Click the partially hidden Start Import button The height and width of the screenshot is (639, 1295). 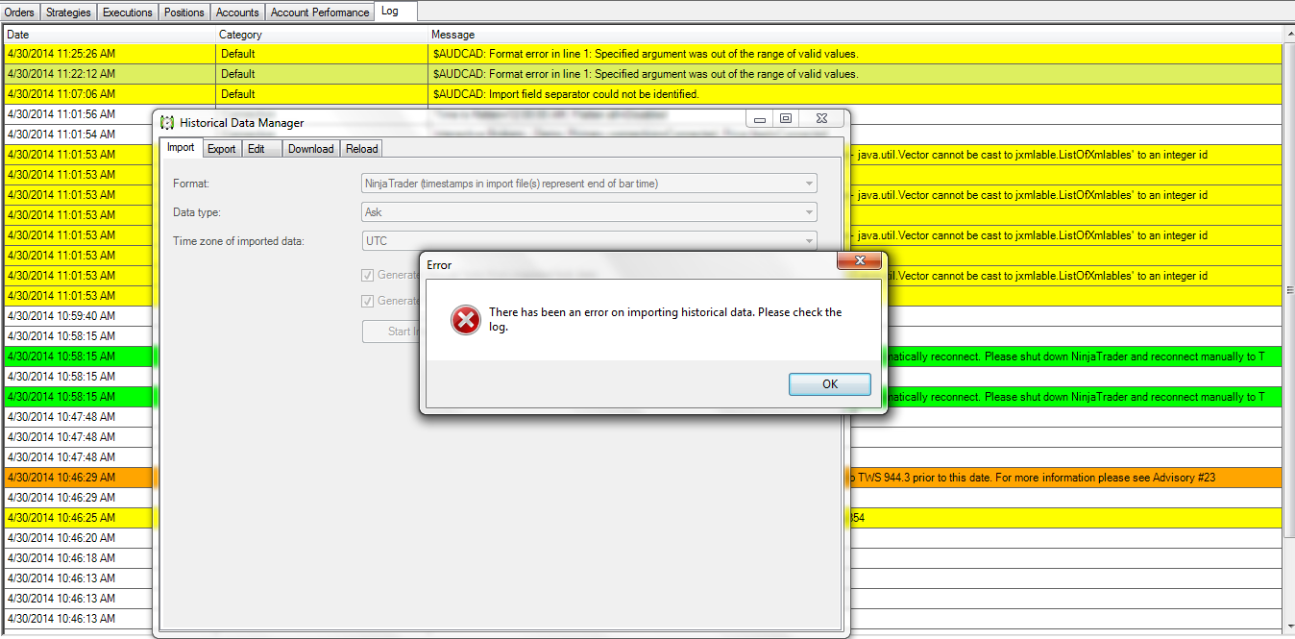click(391, 332)
